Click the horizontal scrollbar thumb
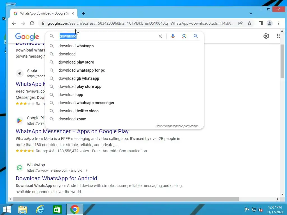Image resolution: width=287 pixels, height=215 pixels. point(126,199)
